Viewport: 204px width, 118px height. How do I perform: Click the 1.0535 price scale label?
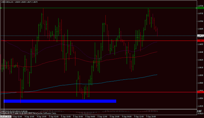[200, 106]
